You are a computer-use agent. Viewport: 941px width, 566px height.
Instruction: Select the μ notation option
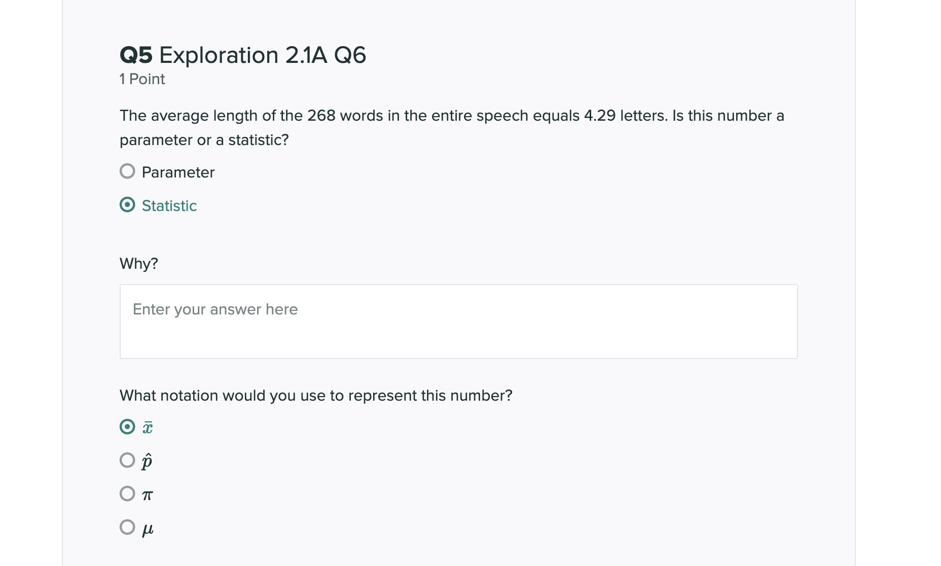(127, 527)
